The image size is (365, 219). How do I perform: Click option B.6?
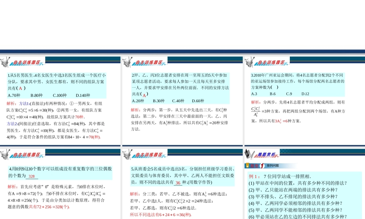point(273,94)
